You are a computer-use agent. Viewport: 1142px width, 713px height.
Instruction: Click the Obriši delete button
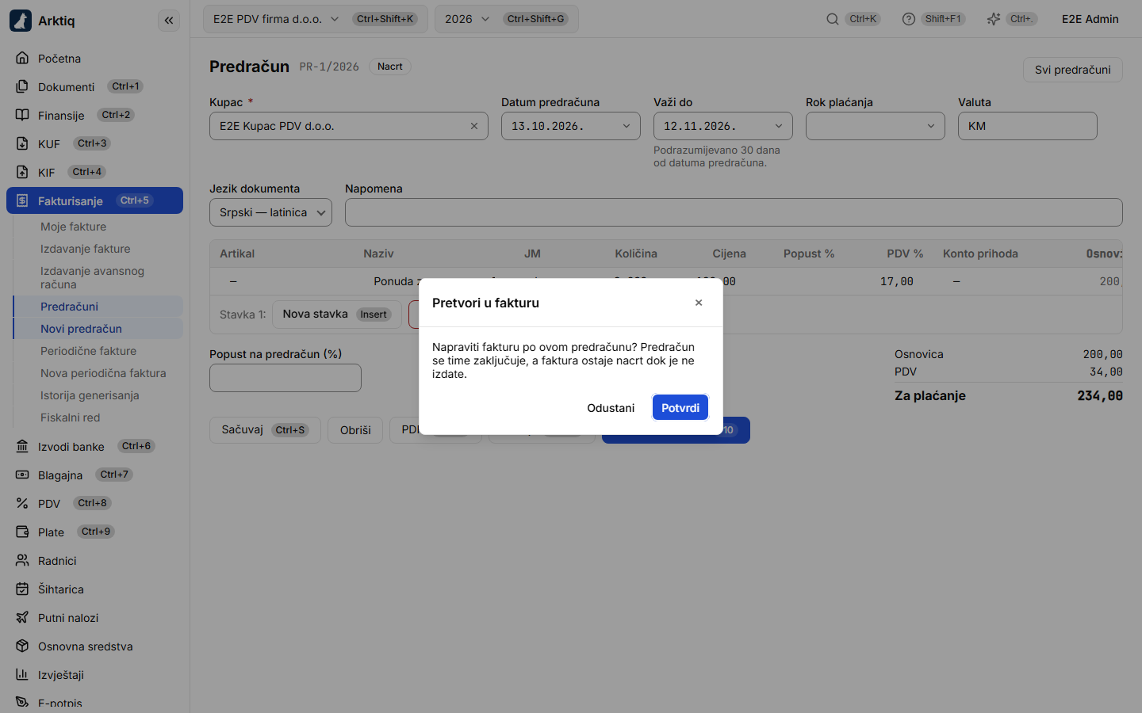click(355, 430)
